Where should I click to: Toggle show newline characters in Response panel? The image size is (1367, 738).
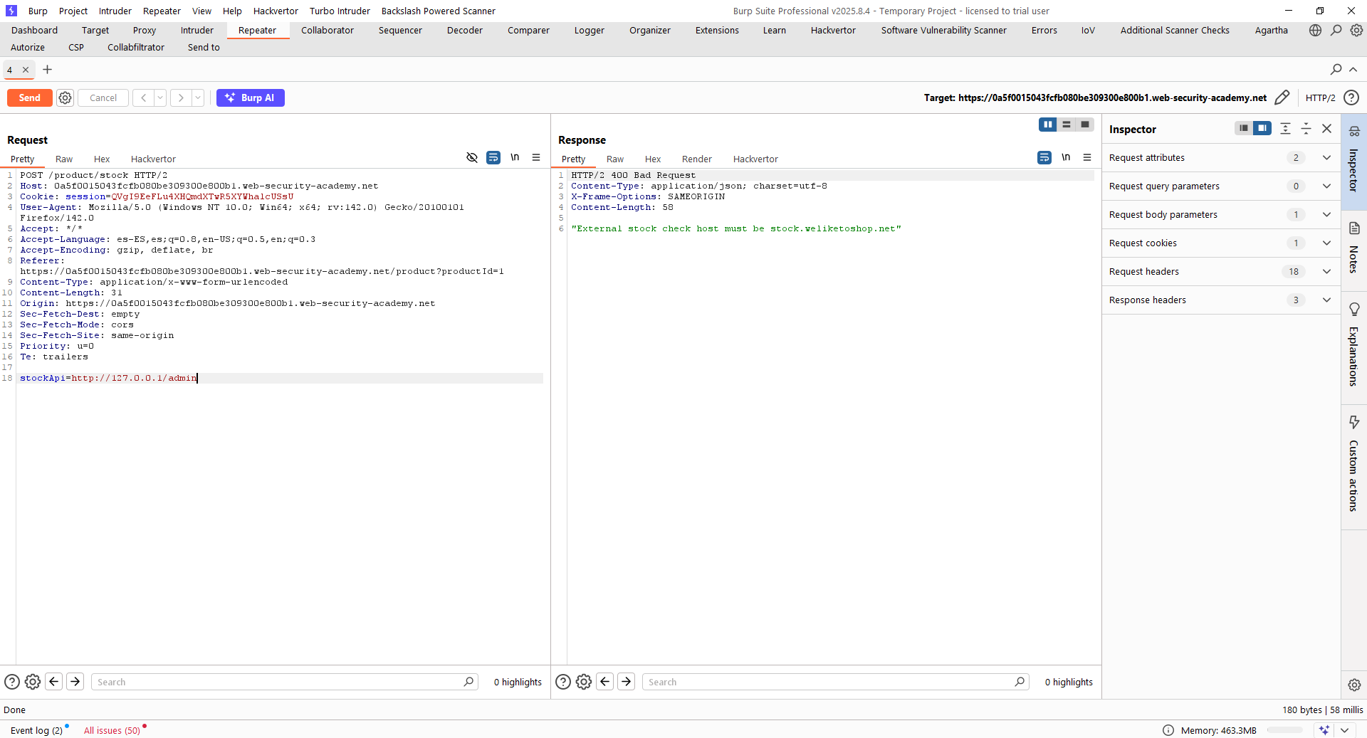[x=1065, y=157]
